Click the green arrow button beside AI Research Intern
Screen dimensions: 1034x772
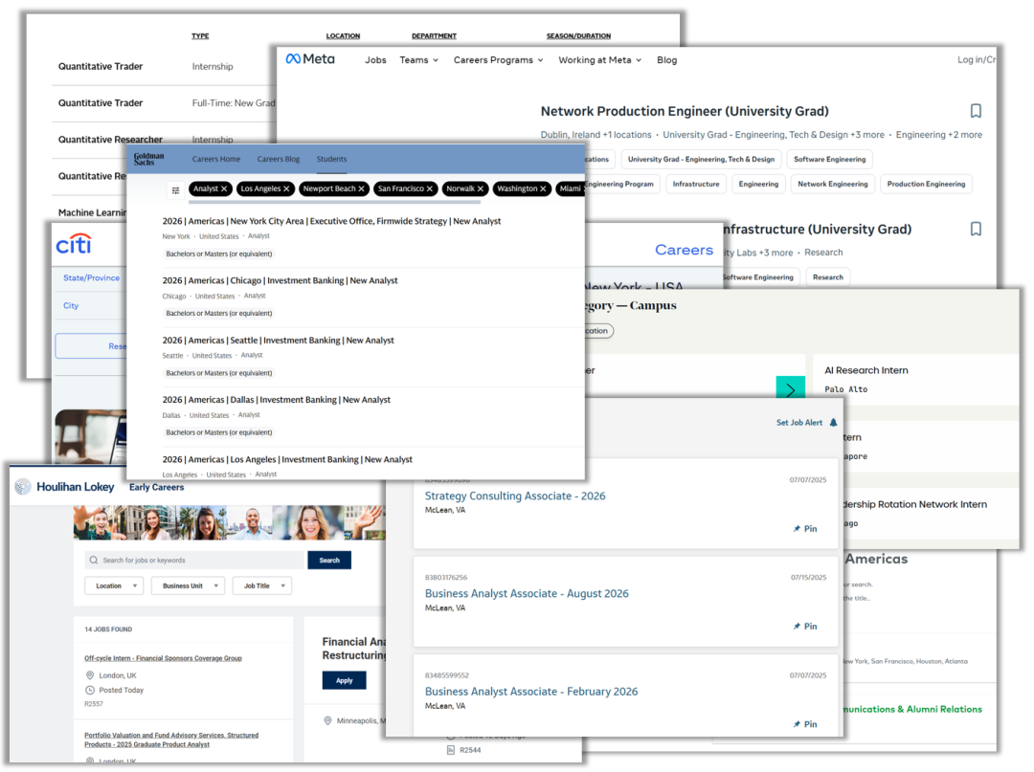(790, 388)
